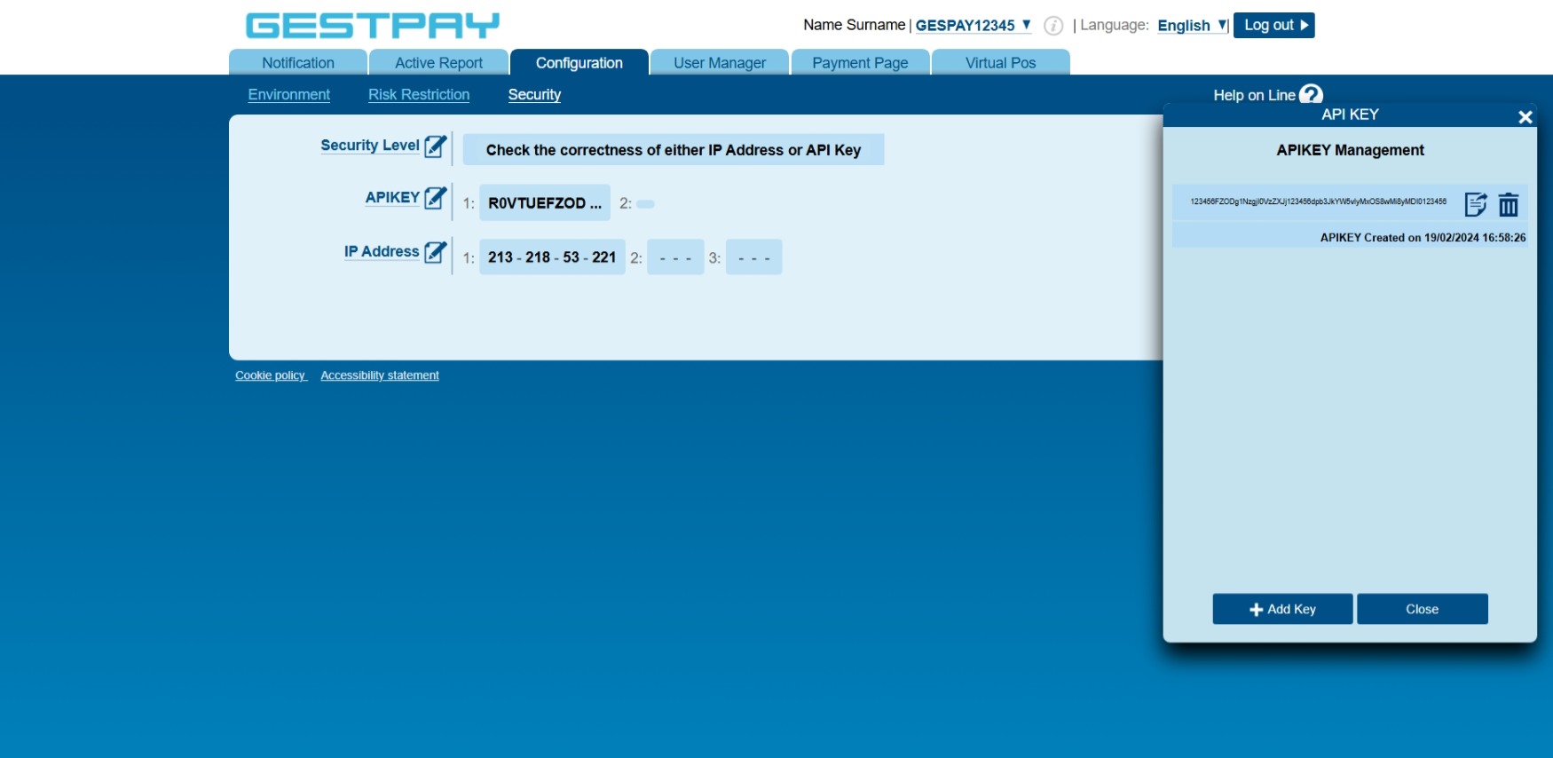Click the APIKEY Management heading
The width and height of the screenshot is (1553, 758).
click(1350, 150)
